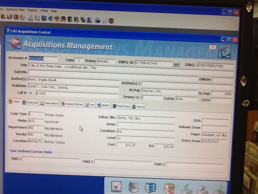The image size is (258, 194).
Task: Click the small icon beside Call #
Action: (30, 93)
